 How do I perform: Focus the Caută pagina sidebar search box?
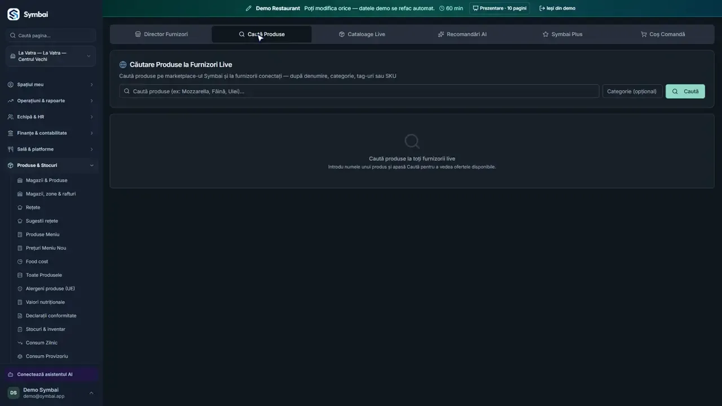[x=51, y=36]
